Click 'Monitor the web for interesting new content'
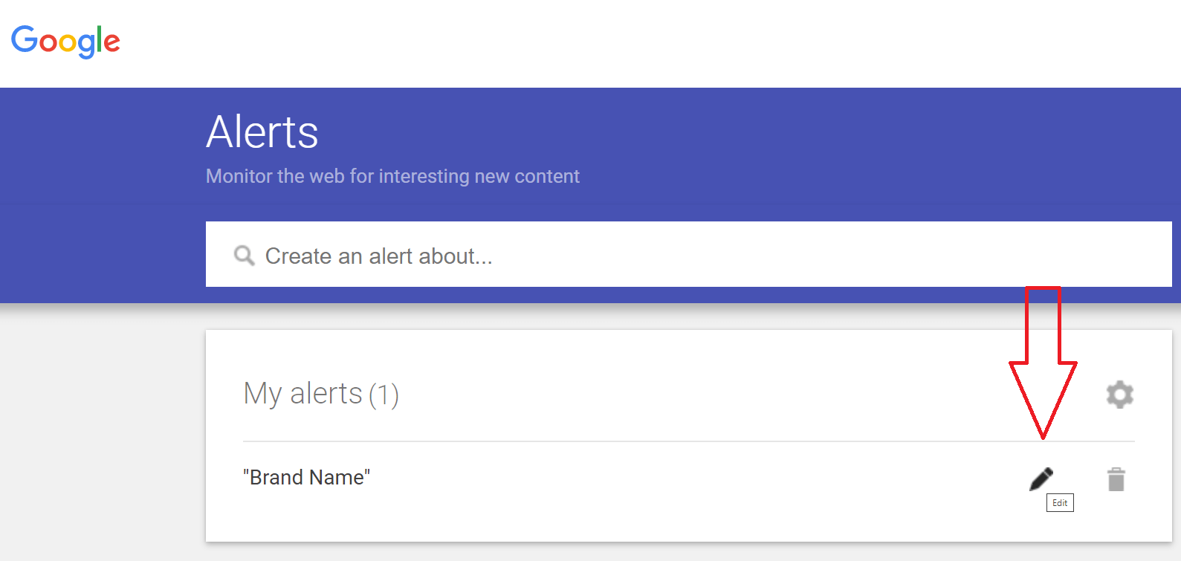Viewport: 1181px width, 561px height. (392, 176)
